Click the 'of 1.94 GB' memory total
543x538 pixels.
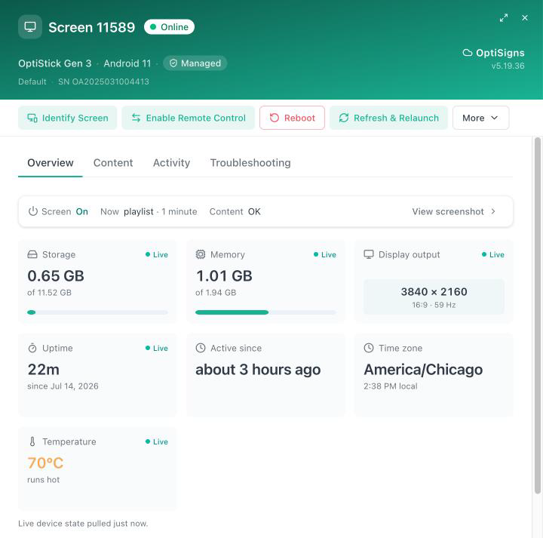click(x=216, y=293)
